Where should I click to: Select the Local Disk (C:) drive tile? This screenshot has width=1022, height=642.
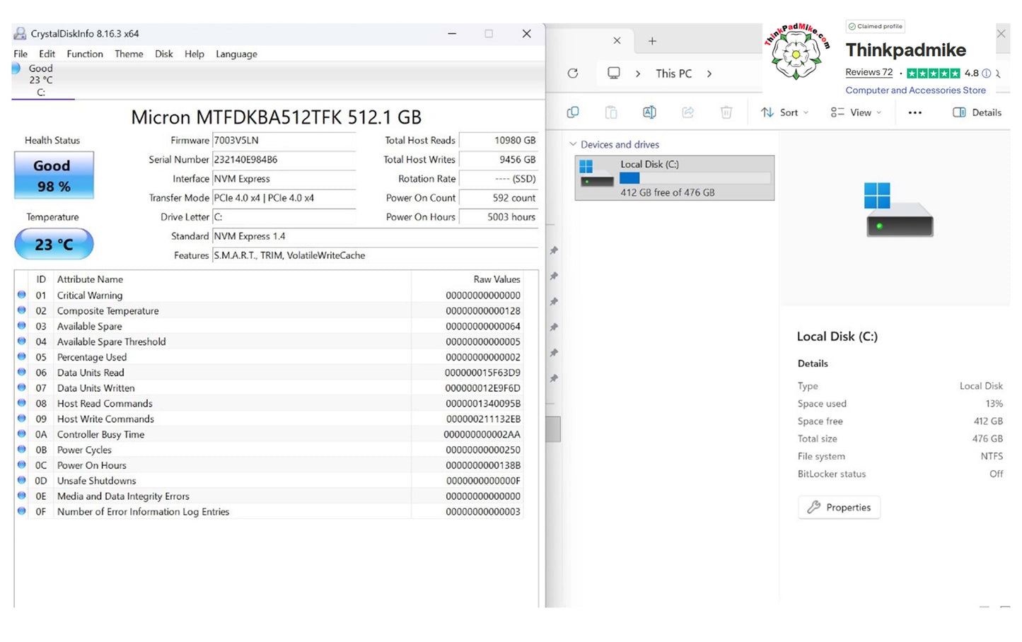click(674, 178)
